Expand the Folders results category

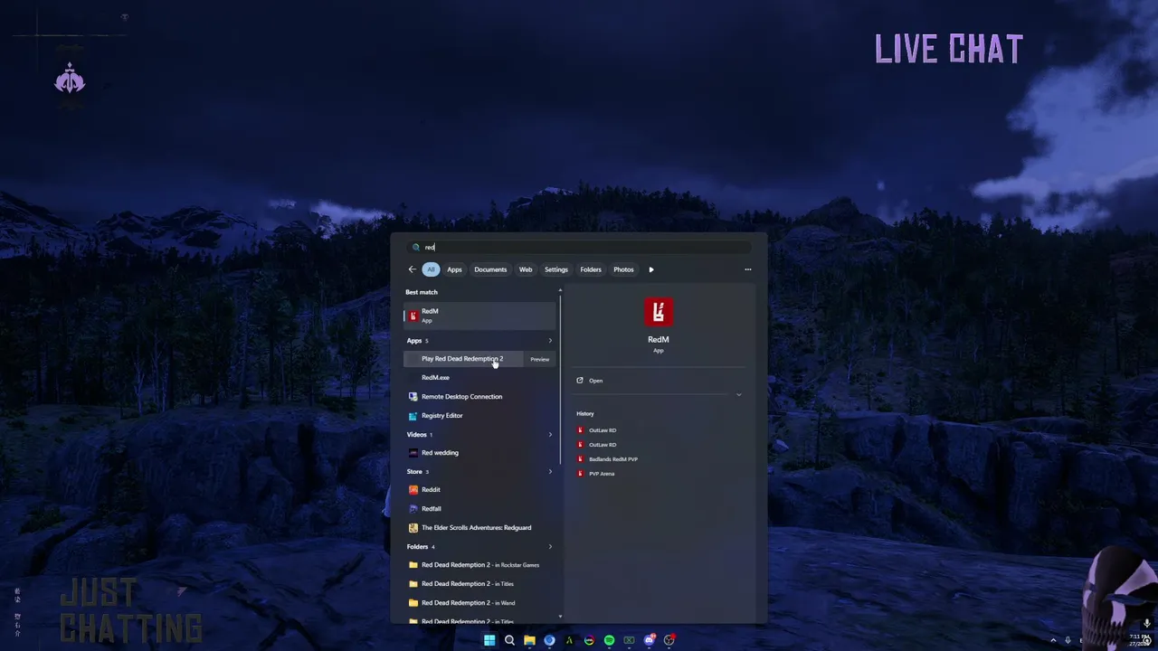[550, 547]
